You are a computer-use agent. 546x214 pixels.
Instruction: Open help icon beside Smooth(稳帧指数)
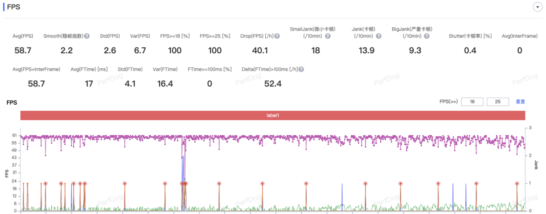click(x=86, y=36)
